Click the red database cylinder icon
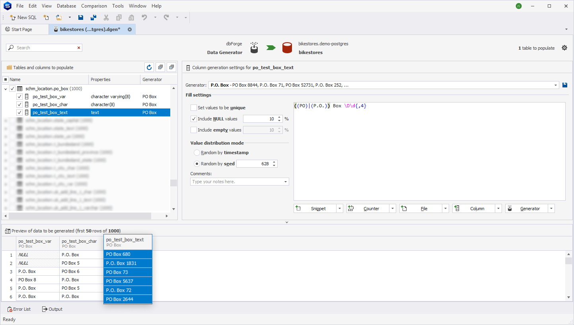This screenshot has width=574, height=325. pos(287,48)
